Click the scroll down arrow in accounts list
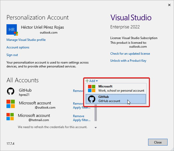 pos(96,128)
